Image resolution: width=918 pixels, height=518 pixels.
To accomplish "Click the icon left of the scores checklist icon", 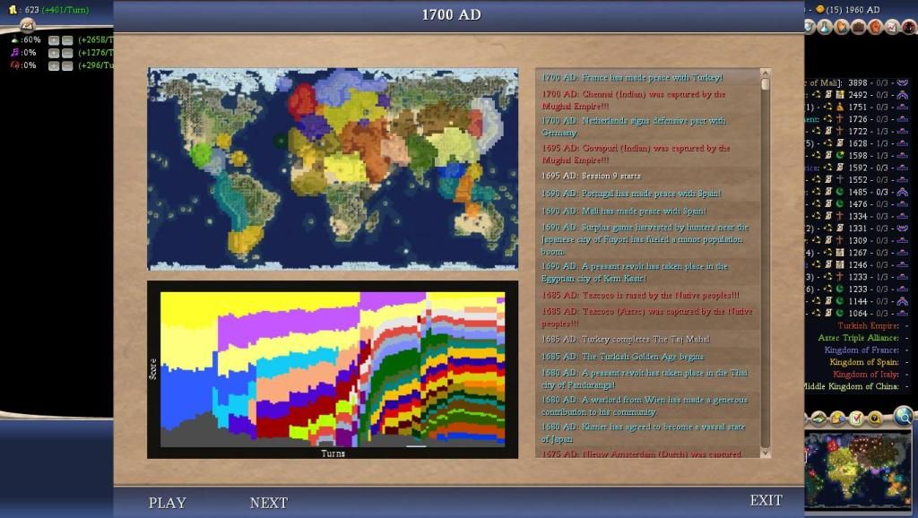I will point(838,419).
